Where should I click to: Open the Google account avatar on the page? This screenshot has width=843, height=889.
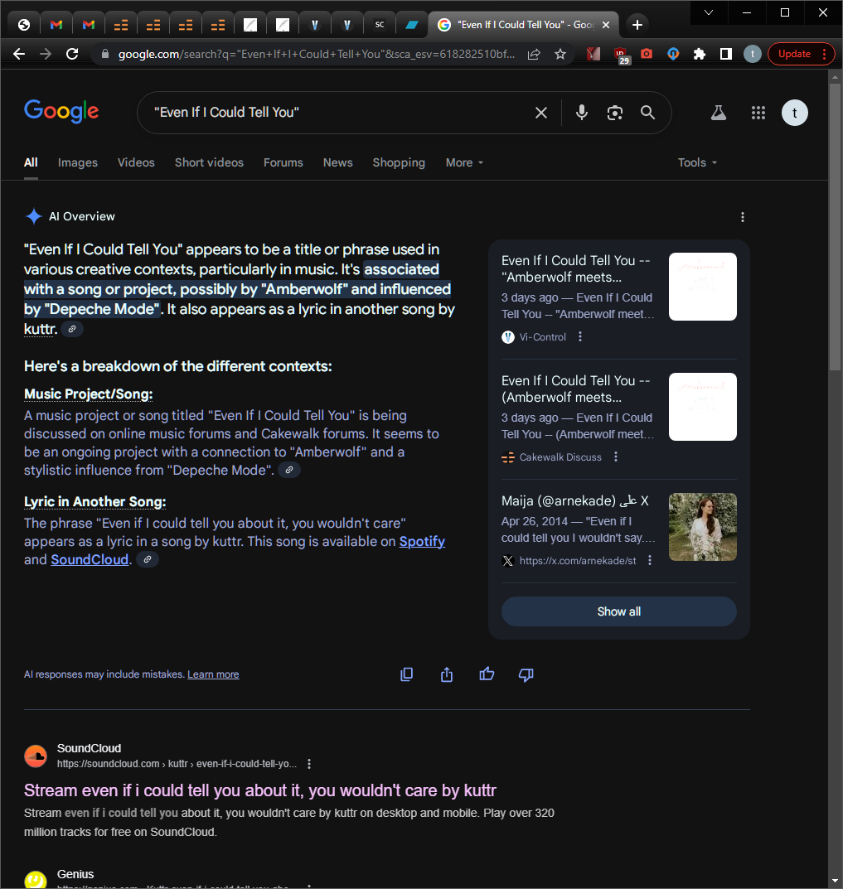pos(795,113)
